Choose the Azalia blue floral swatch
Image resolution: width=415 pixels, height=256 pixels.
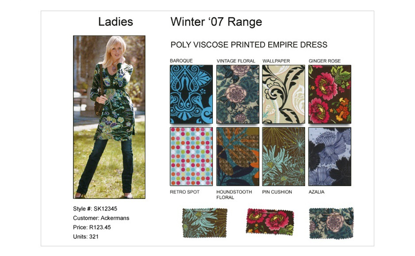pyautogui.click(x=330, y=156)
